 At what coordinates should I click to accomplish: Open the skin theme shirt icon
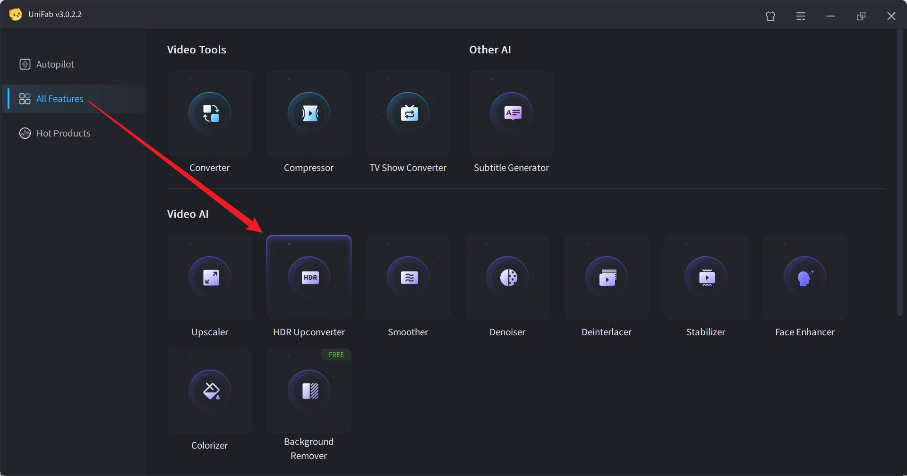770,16
